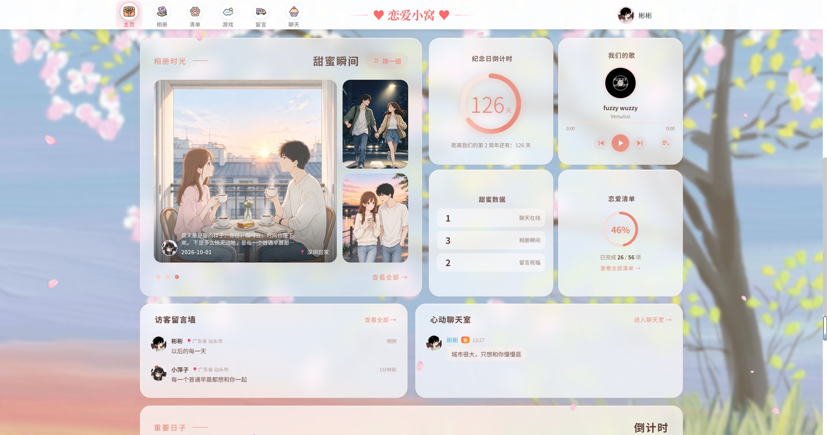
Task: Click the 留言祝福 stat row
Action: 491,263
